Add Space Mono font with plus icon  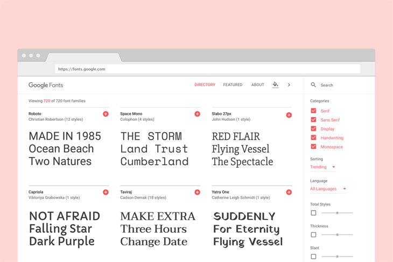(197, 114)
